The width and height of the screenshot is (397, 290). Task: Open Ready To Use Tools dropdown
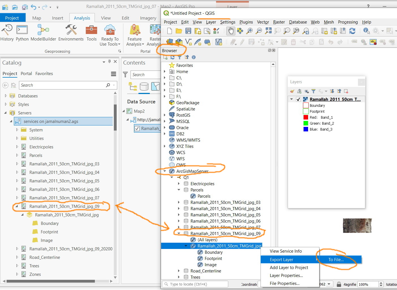110,42
